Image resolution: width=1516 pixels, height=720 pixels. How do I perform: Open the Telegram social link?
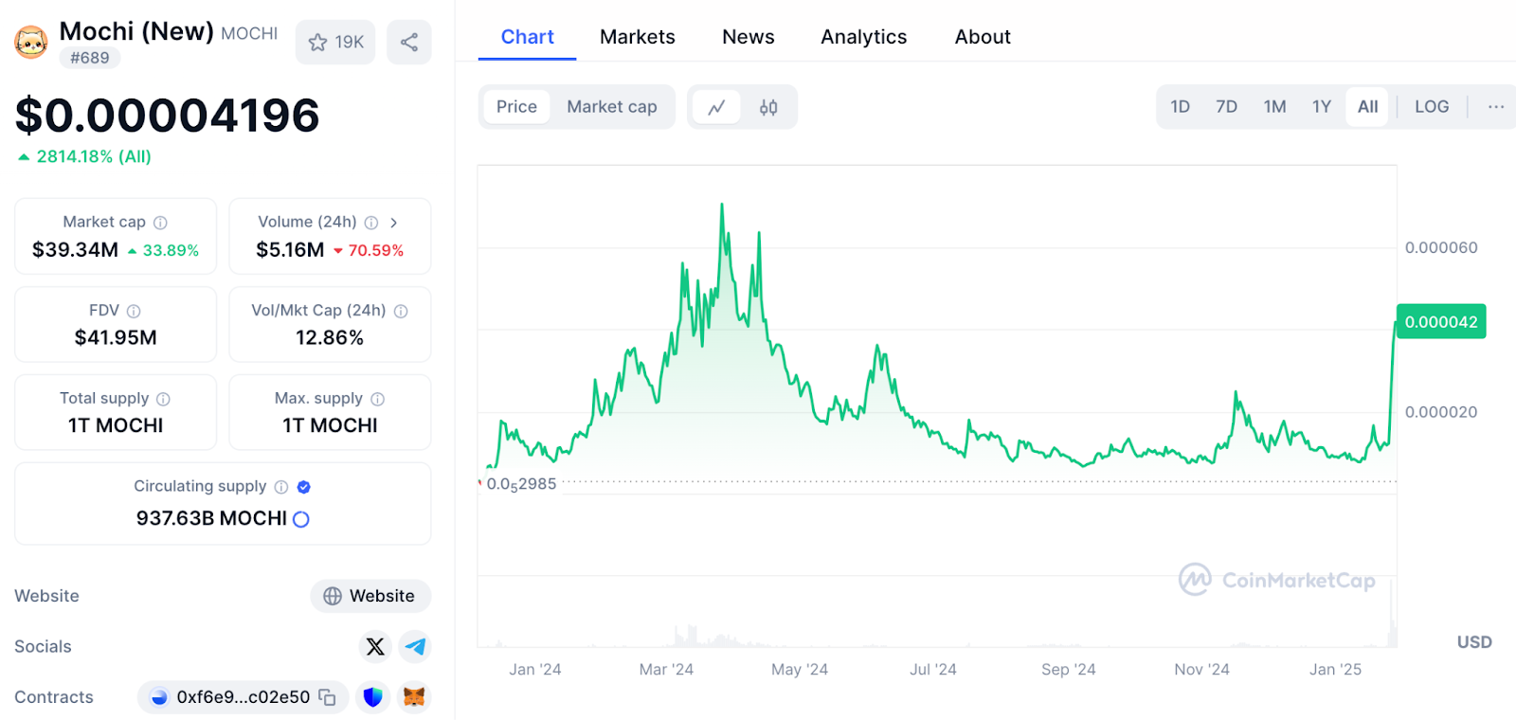point(415,647)
